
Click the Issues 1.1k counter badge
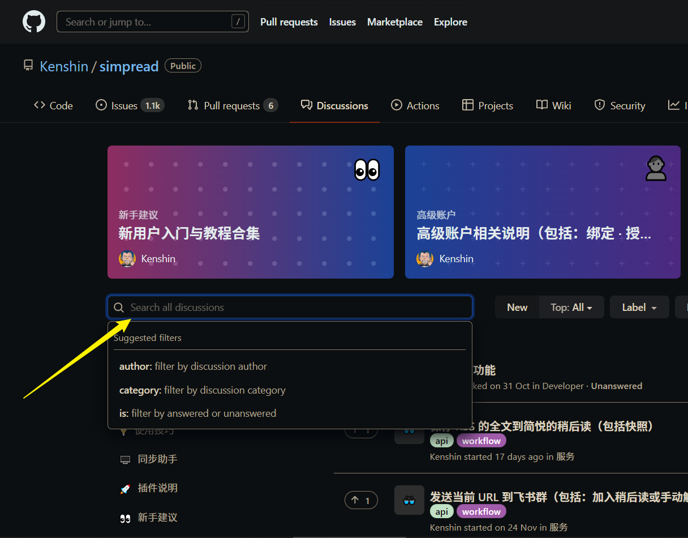coord(153,105)
